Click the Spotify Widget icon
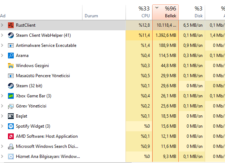225x163 pixels. pos(10,126)
